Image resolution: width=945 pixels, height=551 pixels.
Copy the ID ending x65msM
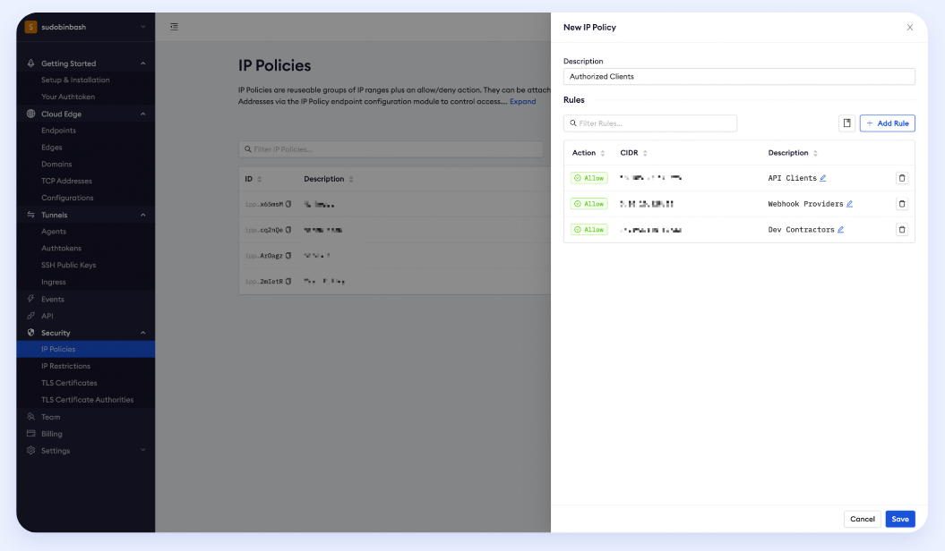[x=288, y=205]
